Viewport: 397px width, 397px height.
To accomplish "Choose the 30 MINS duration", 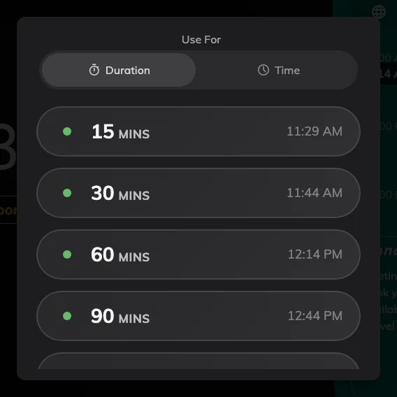I will click(x=198, y=193).
